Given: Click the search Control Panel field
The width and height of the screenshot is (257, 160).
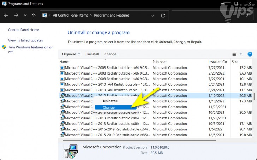Looking at the screenshot, I should (213, 16).
